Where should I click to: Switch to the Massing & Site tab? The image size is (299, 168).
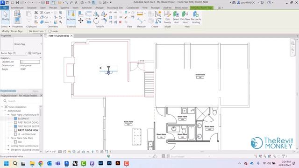pyautogui.click(x=115, y=8)
